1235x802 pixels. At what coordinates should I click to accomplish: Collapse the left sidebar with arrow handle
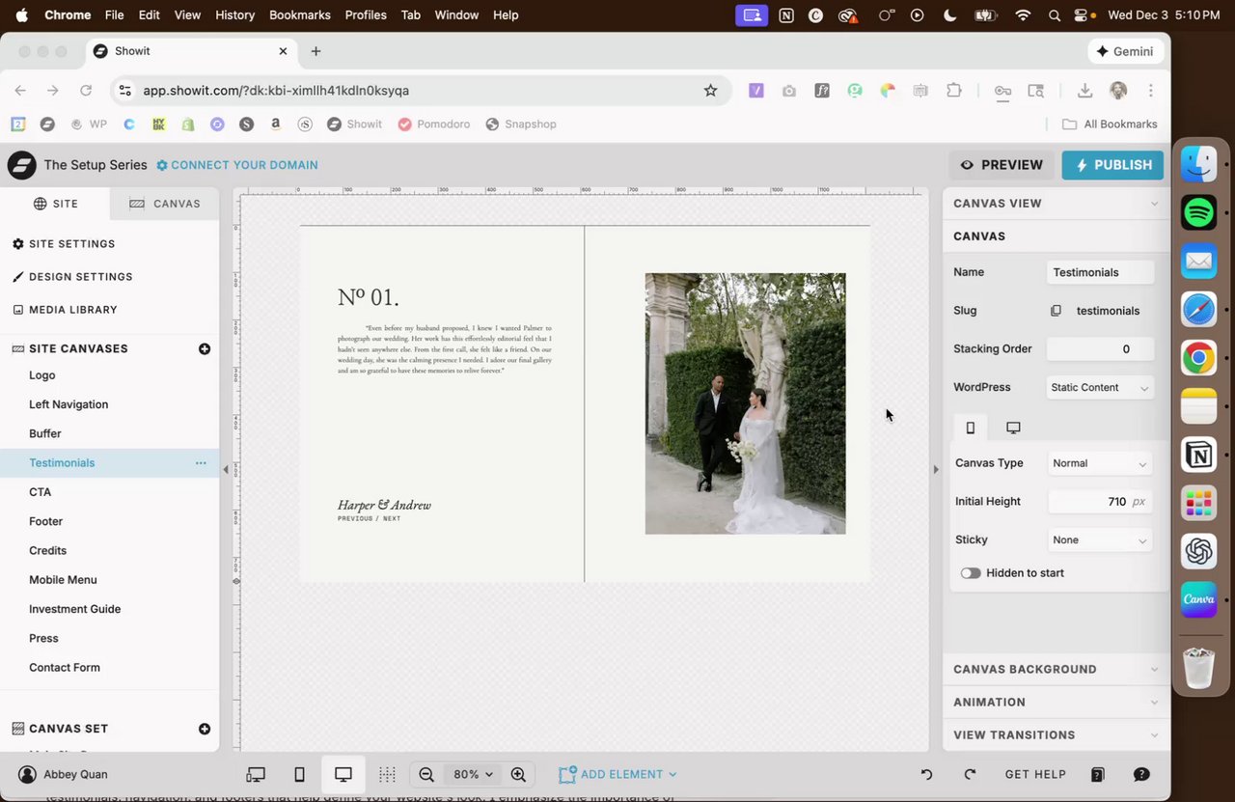click(x=226, y=470)
